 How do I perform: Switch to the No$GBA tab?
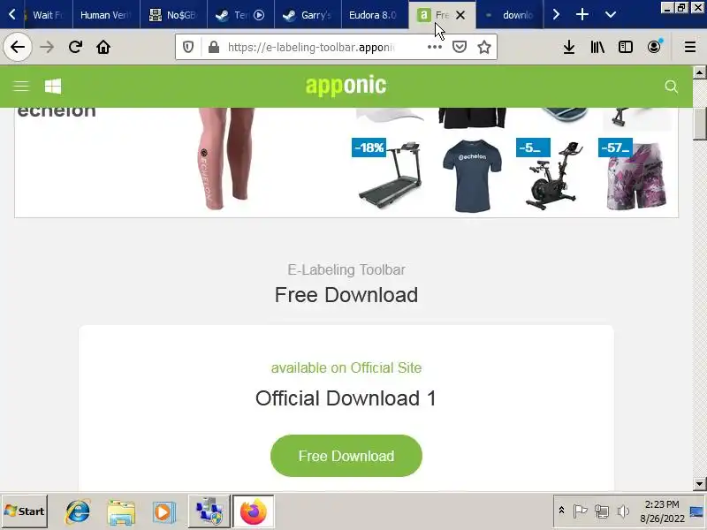pyautogui.click(x=173, y=15)
